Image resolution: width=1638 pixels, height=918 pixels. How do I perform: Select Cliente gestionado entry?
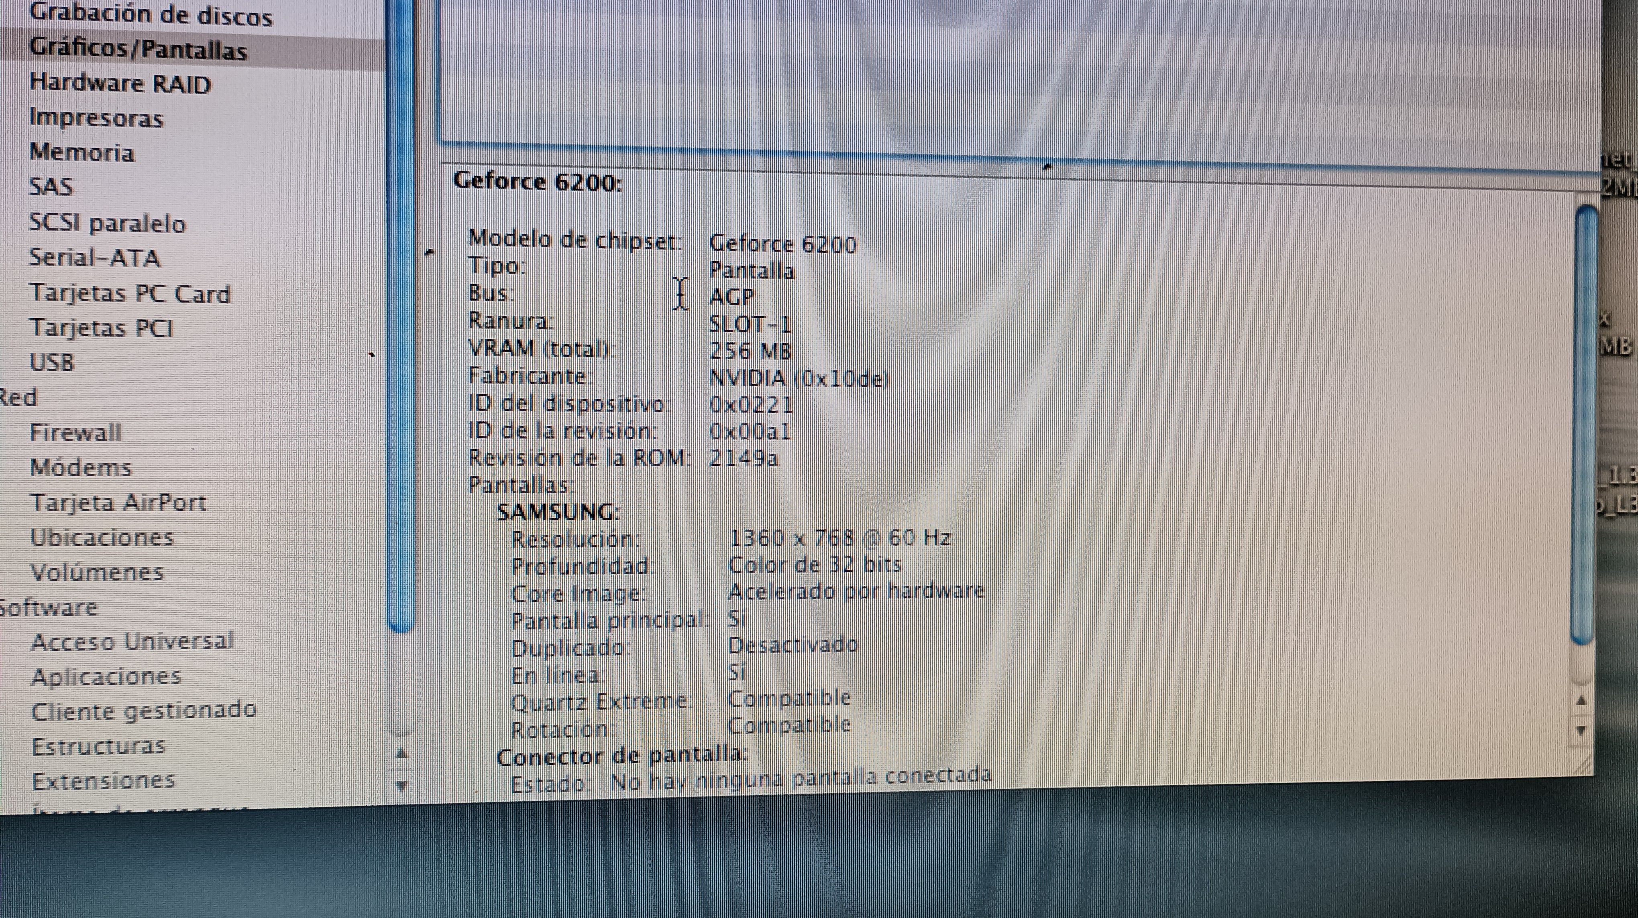pos(144,711)
